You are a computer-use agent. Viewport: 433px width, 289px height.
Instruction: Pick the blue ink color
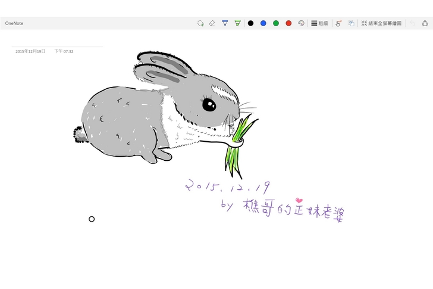click(263, 23)
